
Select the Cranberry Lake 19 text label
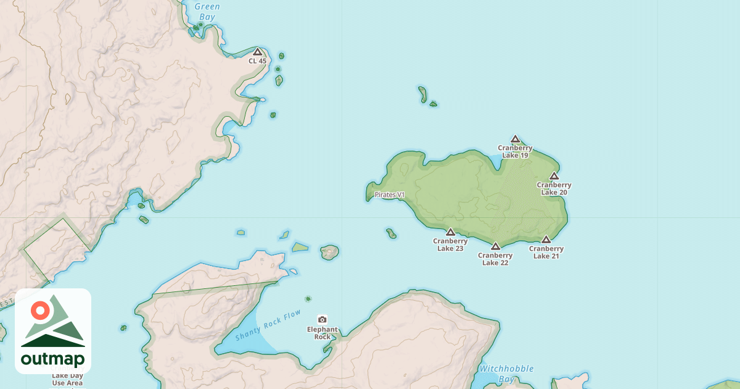[515, 152]
